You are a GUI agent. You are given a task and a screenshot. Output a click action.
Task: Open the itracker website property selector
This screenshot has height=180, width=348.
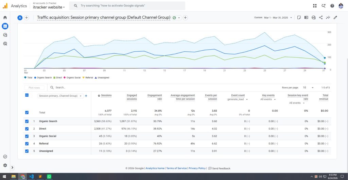(49, 7)
